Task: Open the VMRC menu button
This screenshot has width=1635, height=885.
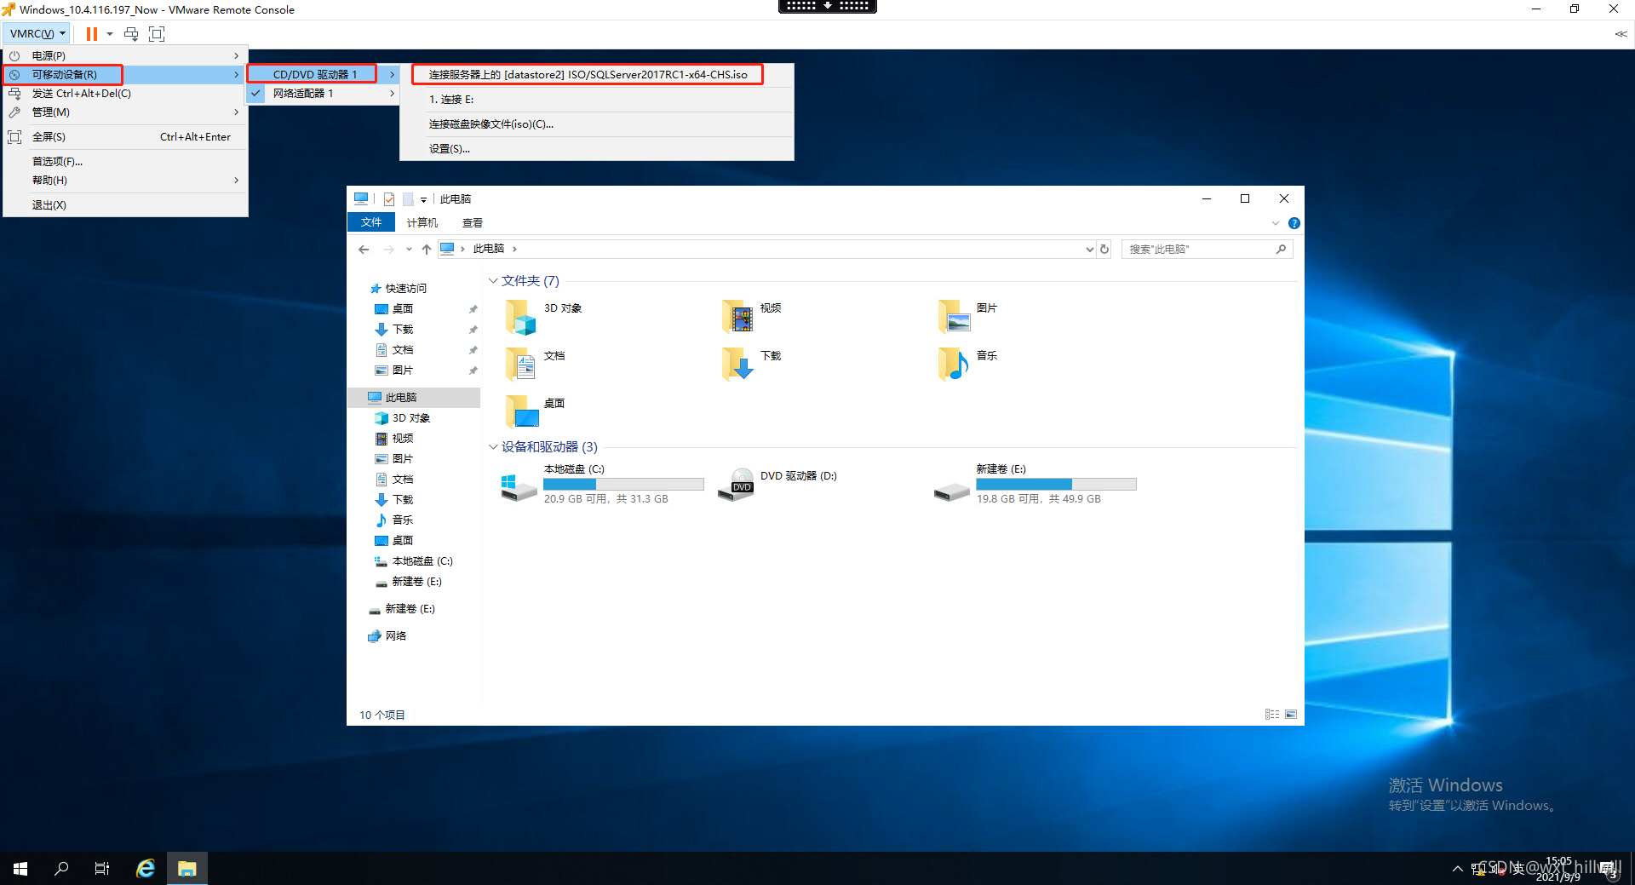Action: tap(37, 34)
